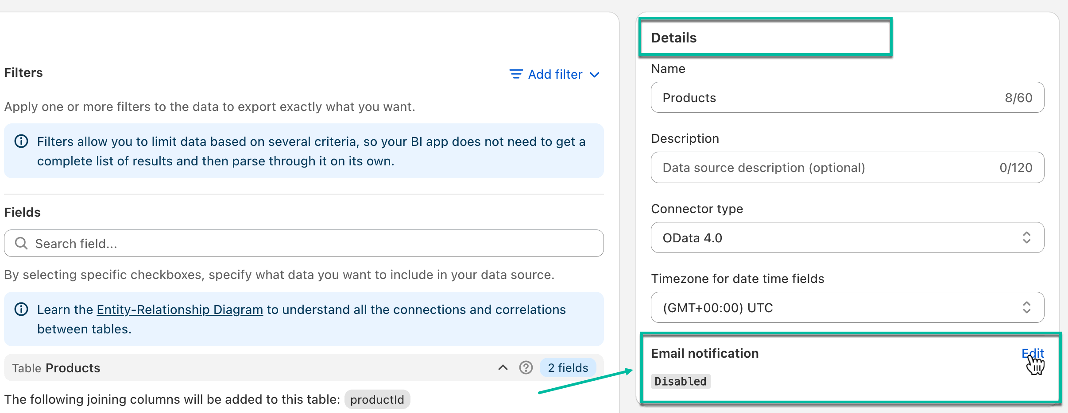The height and width of the screenshot is (413, 1068).
Task: Click the Details section header
Action: pos(674,38)
